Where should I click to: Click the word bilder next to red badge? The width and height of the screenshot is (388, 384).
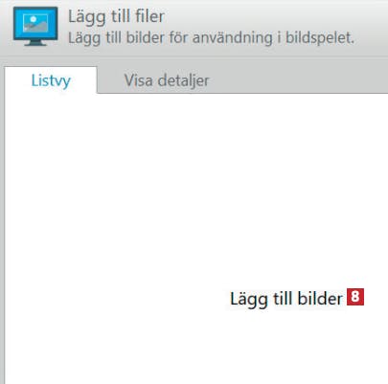320,299
